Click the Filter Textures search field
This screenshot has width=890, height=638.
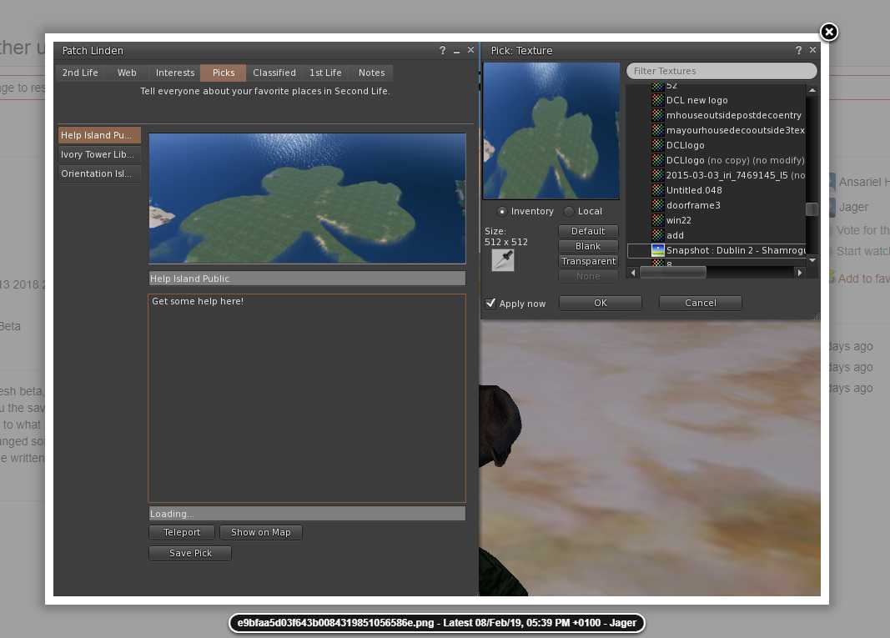722,71
